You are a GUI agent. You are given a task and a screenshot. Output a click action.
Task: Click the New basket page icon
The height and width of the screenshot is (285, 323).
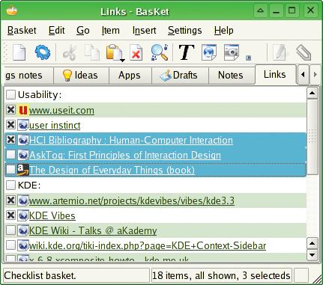click(19, 52)
